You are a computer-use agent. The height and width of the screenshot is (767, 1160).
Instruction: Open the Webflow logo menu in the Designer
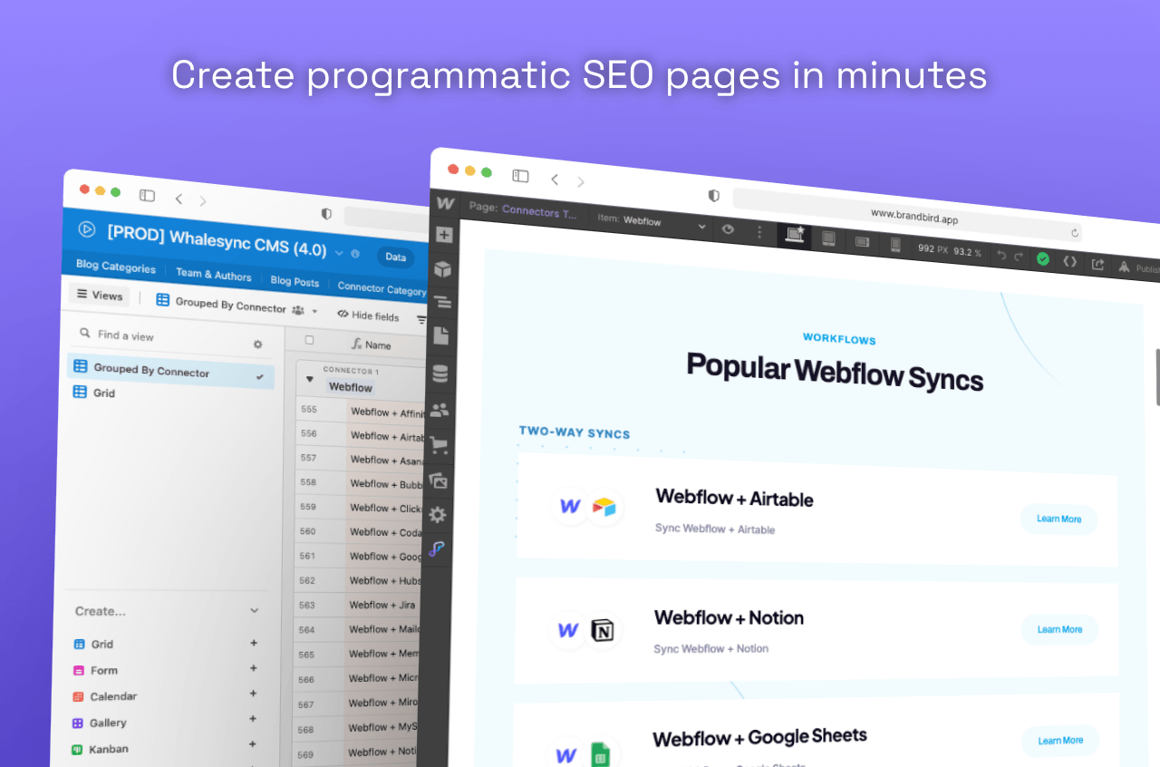click(445, 202)
